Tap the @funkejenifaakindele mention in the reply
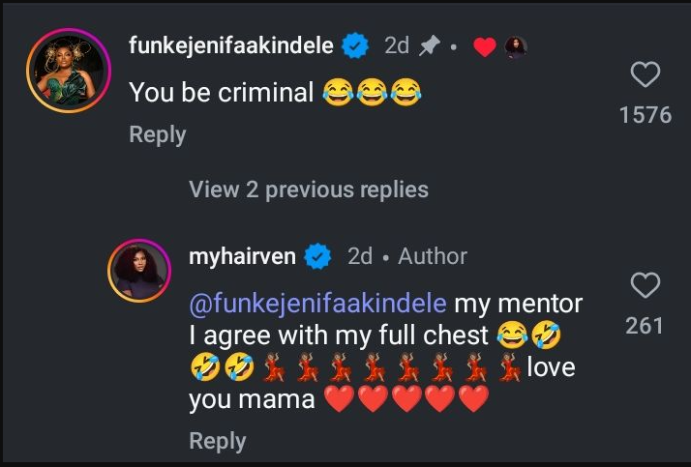The height and width of the screenshot is (467, 691). (x=317, y=304)
